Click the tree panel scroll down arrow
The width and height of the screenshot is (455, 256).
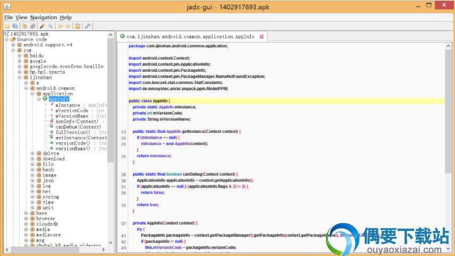[x=110, y=243]
